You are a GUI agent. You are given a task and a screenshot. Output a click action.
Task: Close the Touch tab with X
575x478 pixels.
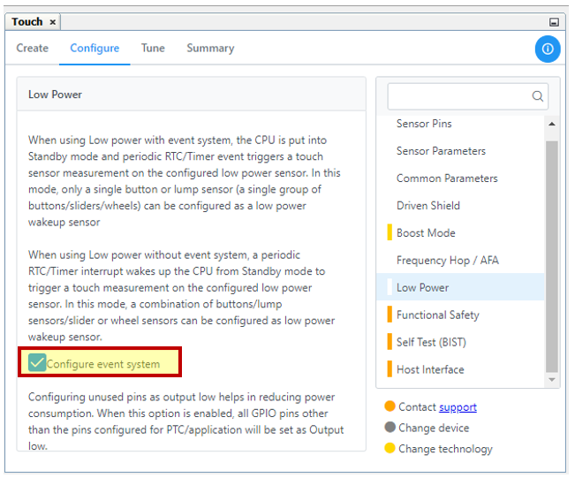[x=53, y=22]
